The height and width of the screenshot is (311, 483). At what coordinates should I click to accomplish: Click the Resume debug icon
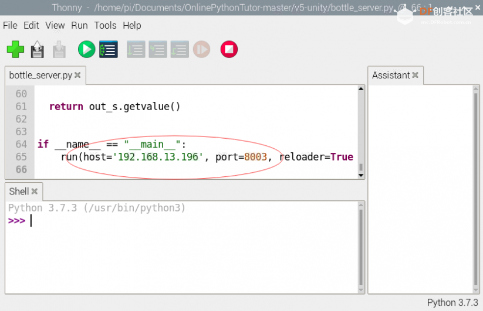click(202, 49)
